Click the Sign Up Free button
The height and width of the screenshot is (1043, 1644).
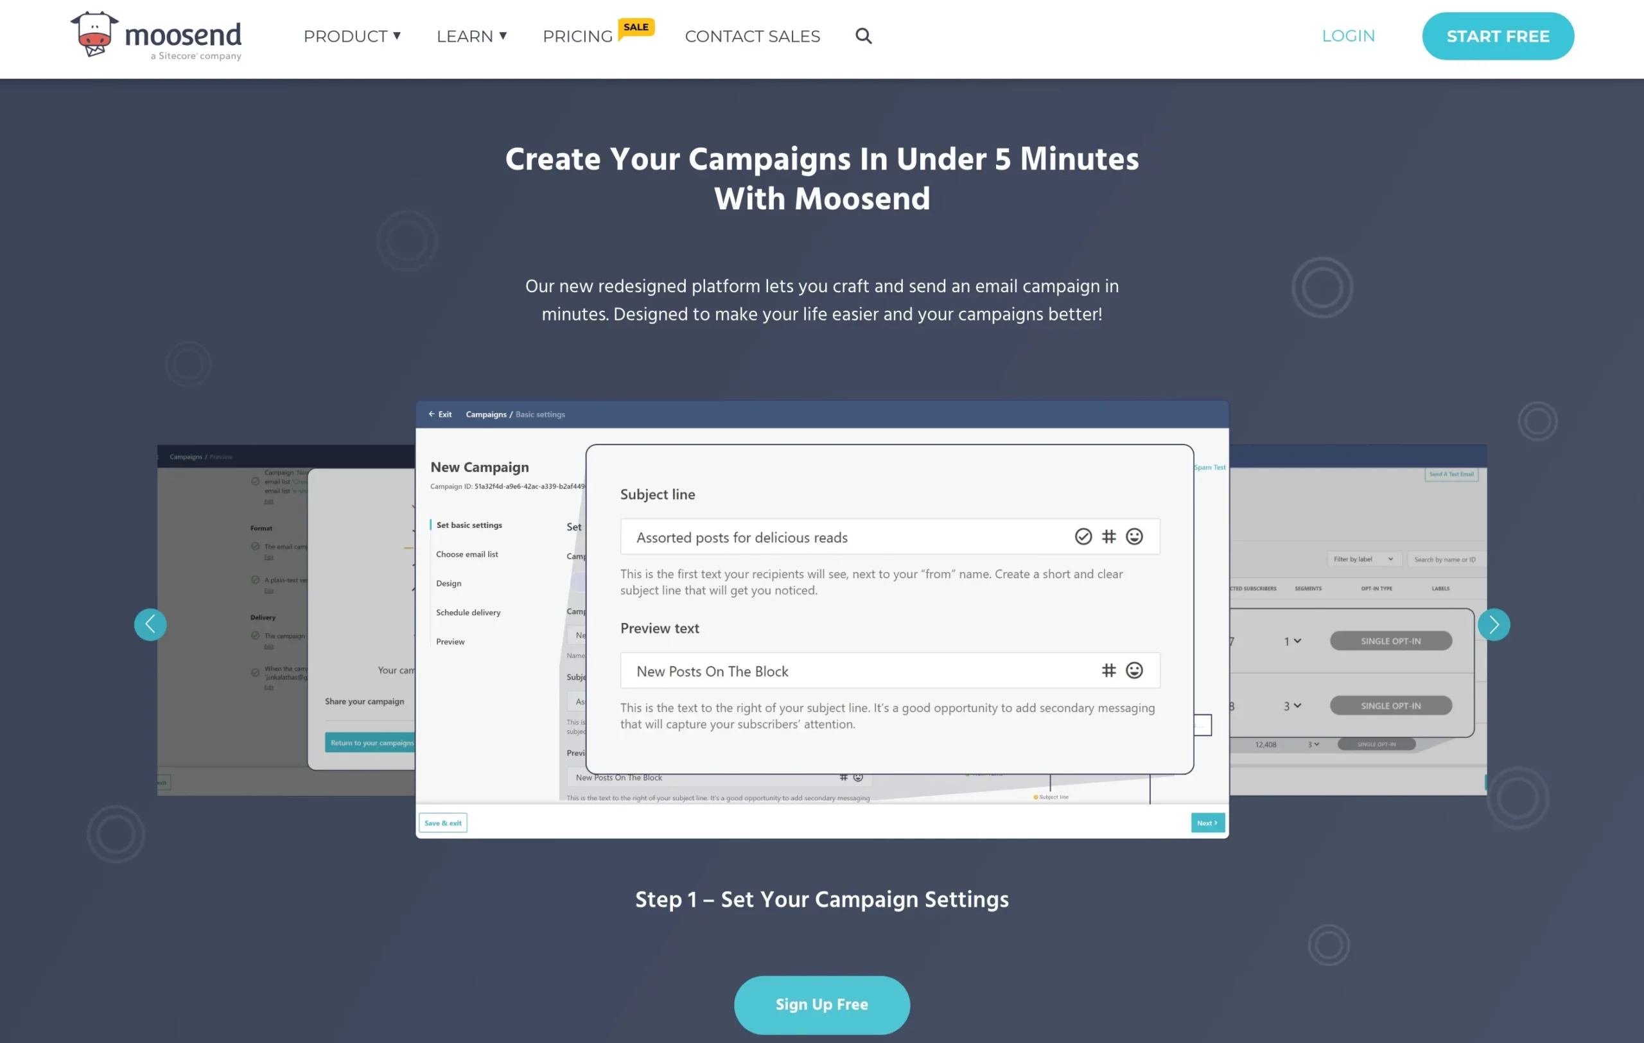[x=822, y=1004]
